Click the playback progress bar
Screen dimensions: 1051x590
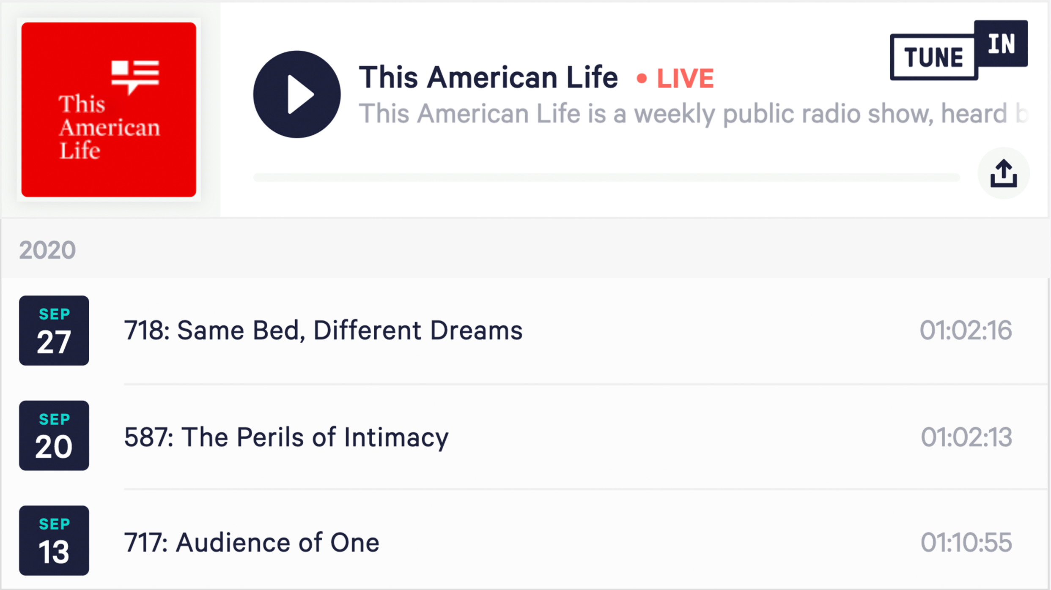click(606, 178)
